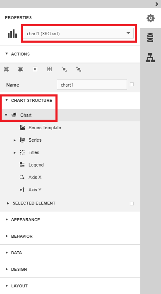Click the Fit Bounds to Grid action icon
161x294 pixels.
click(x=6, y=69)
